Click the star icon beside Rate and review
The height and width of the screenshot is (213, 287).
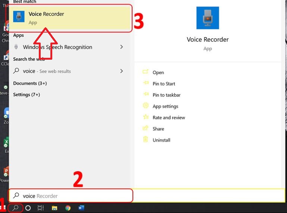click(146, 116)
